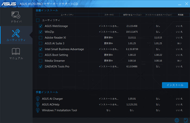The height and width of the screenshot is (123, 190).
Task: Check the ASUS AI Suite 3 checkbox
Action: click(x=40, y=43)
